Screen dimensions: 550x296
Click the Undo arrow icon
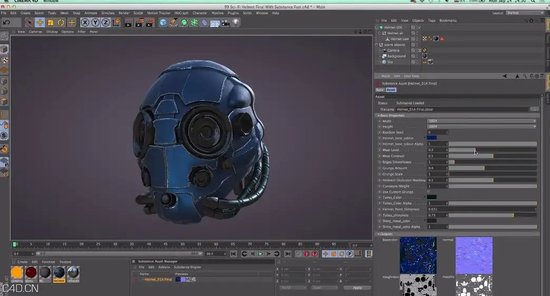point(6,23)
